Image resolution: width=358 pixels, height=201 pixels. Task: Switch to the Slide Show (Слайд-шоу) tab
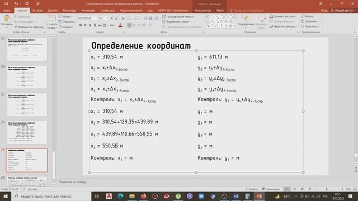coord(108,11)
